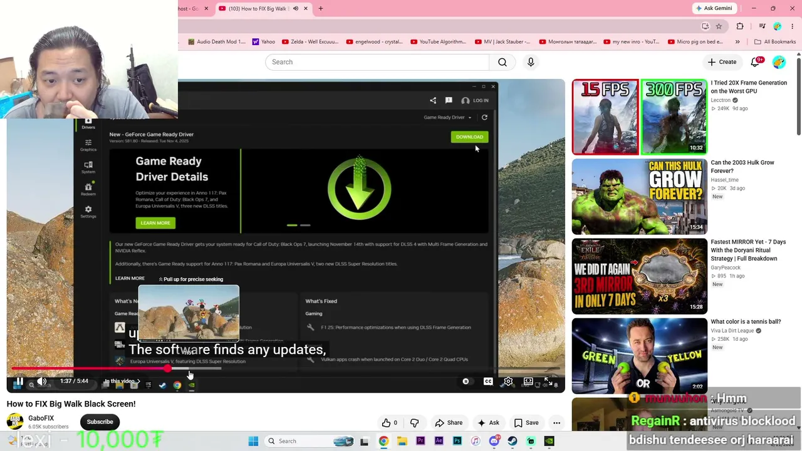Open File Explorer from taskbar
802x451 pixels.
pos(402,441)
